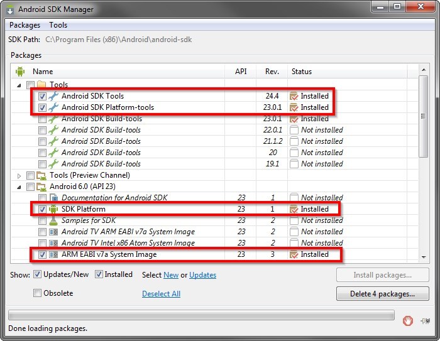This screenshot has width=440, height=341.
Task: Click the wrench icon beside Android SDK Platform-tools
Action: point(53,107)
